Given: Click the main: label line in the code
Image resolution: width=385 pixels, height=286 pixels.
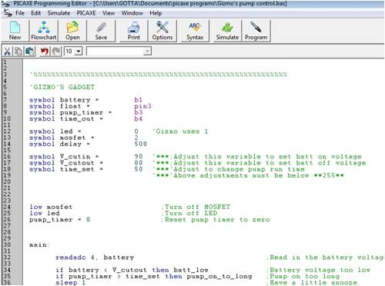Looking at the screenshot, I should pos(39,245).
